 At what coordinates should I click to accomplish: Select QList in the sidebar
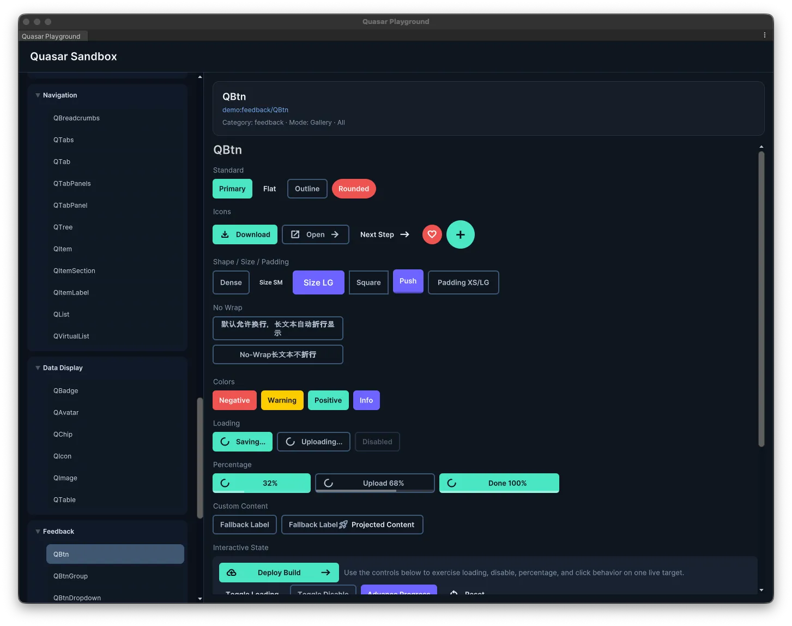[115, 314]
